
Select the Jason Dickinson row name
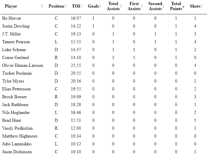(17, 152)
